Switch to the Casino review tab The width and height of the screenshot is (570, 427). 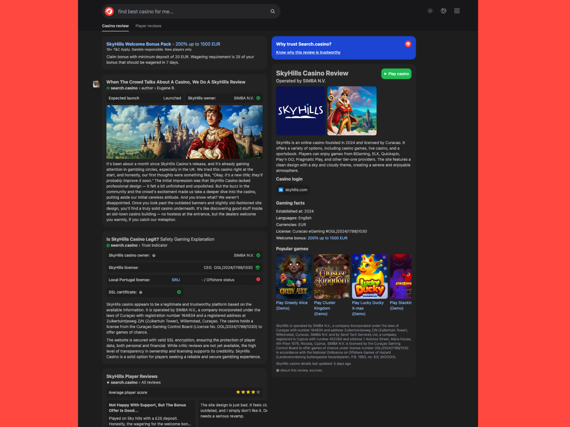[115, 26]
